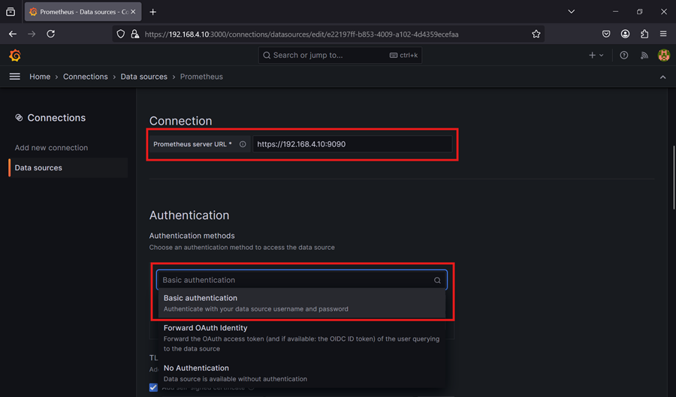Bookmark this page with the star icon
676x397 pixels.
536,34
